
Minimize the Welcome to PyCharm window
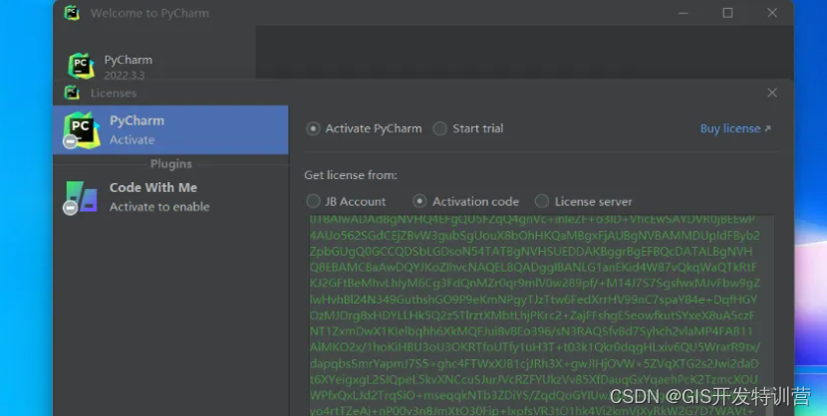[x=684, y=13]
